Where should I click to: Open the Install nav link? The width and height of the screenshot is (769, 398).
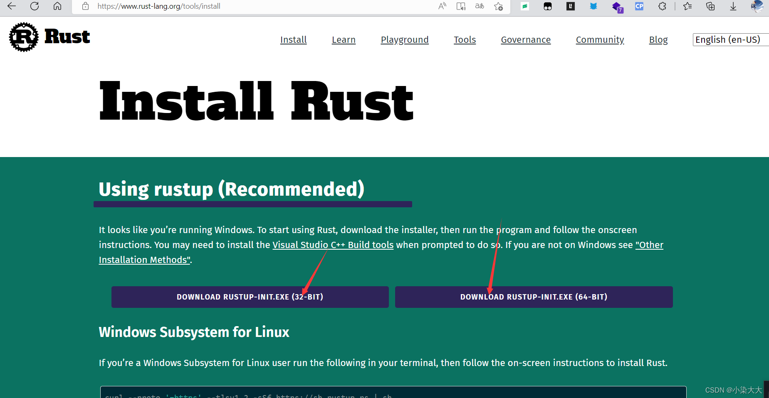click(x=294, y=40)
